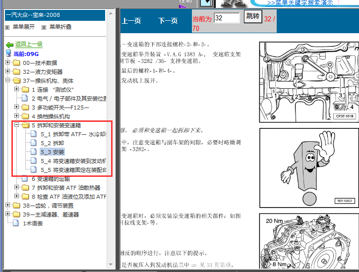The height and width of the screenshot is (272, 359).
Task: Go to next page with 下一页
Action: coord(168,21)
